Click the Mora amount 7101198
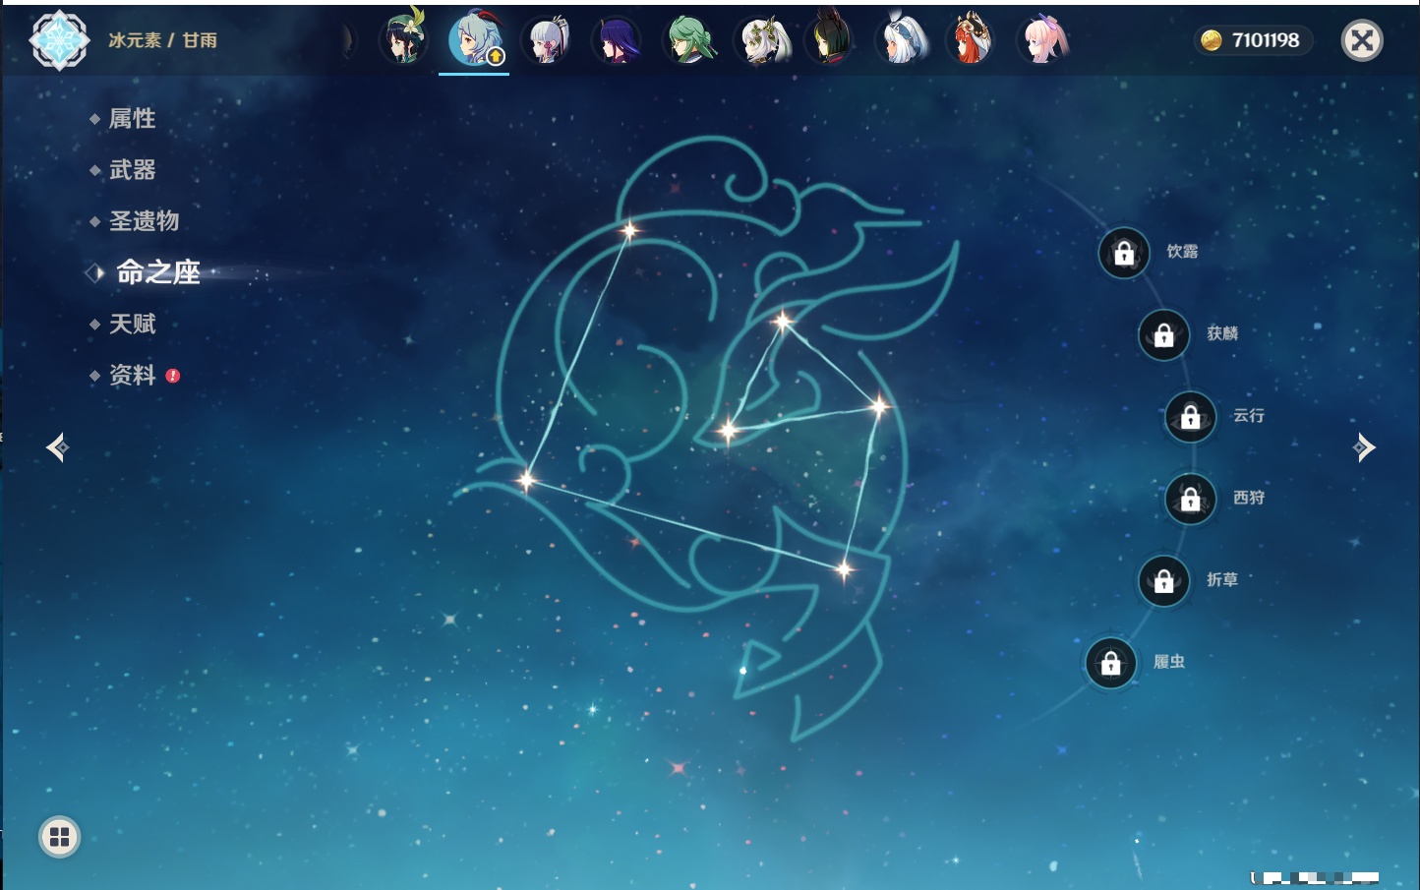This screenshot has height=890, width=1420. point(1266,40)
